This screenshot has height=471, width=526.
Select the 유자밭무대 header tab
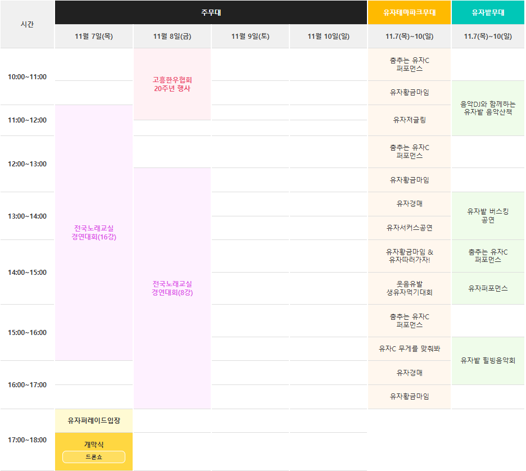(488, 12)
